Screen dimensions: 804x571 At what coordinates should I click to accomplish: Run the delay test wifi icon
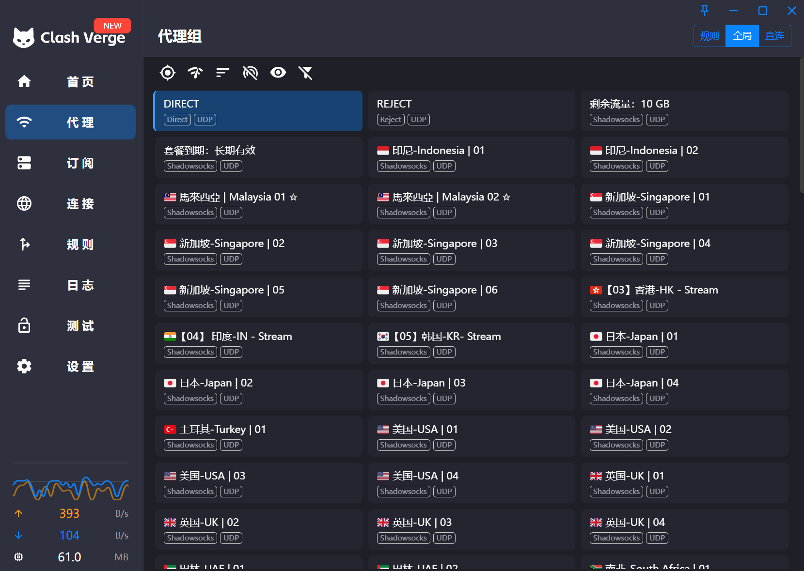195,73
